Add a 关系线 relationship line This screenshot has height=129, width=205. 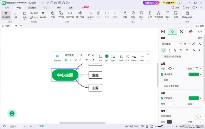click(90, 15)
